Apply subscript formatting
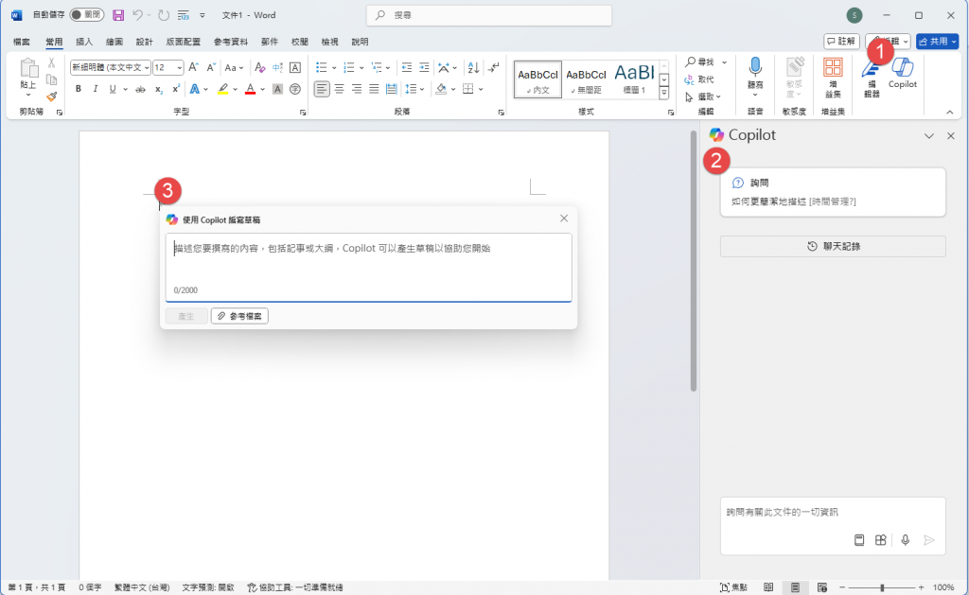This screenshot has width=969, height=595. pos(159,89)
